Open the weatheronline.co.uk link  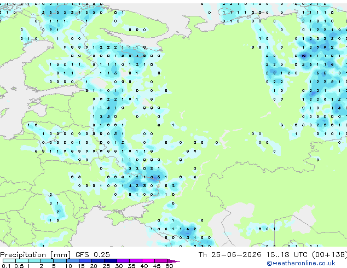[301, 264]
